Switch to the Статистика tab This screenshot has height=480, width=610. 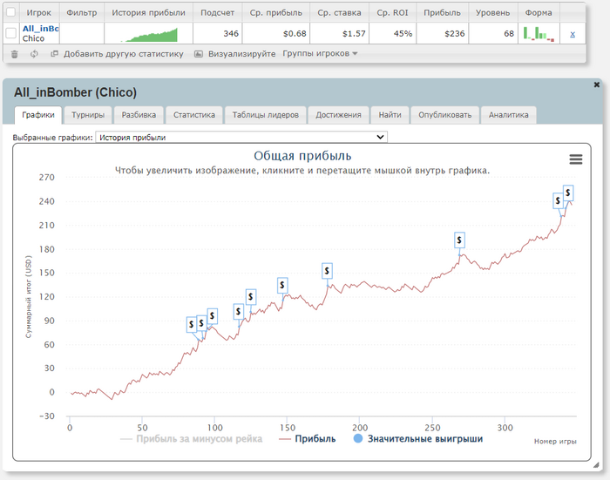pyautogui.click(x=193, y=115)
